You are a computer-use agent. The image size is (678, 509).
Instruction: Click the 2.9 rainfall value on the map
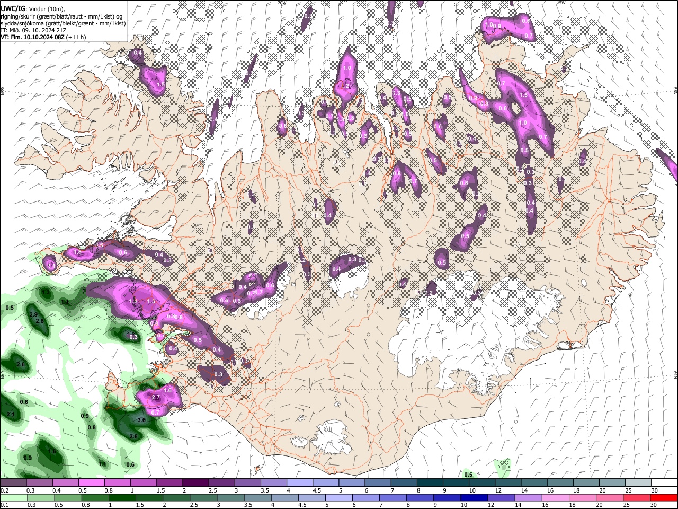33,315
